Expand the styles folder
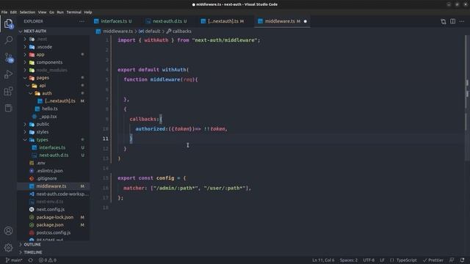The image size is (470, 264). point(43,132)
